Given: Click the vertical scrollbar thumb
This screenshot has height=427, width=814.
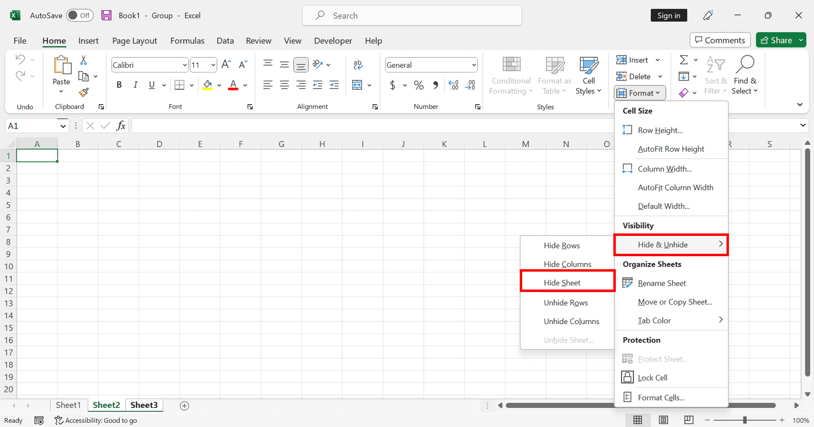Looking at the screenshot, I should pyautogui.click(x=807, y=262).
